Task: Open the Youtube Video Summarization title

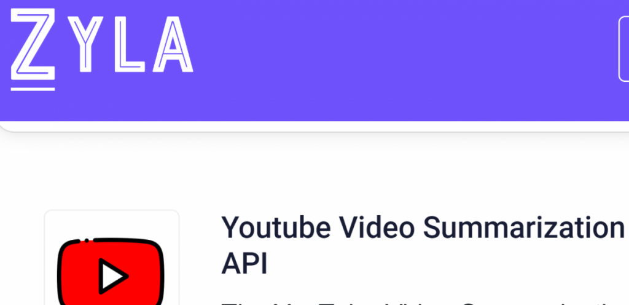Action: coord(423,245)
